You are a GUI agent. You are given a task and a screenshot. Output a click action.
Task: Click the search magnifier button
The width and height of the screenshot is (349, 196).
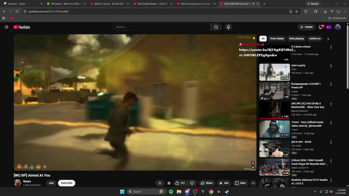[x=216, y=27]
